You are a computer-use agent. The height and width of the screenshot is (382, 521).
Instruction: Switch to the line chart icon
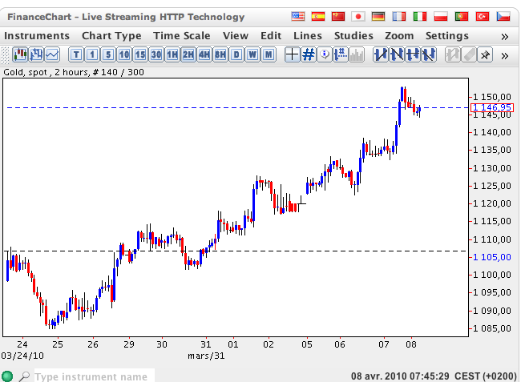(52, 54)
